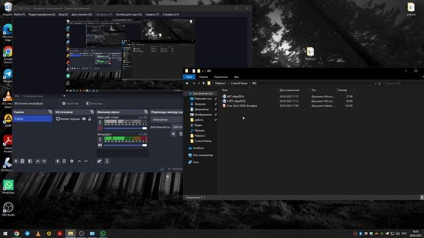Click Свойства button in OBS source toolbar

point(70,103)
